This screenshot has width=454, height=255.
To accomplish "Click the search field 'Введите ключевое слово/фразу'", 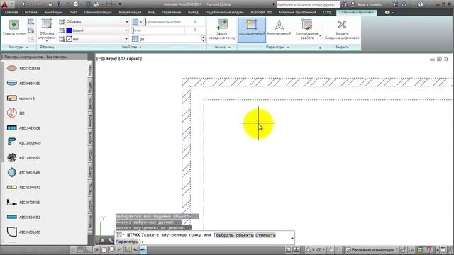I will click(308, 5).
